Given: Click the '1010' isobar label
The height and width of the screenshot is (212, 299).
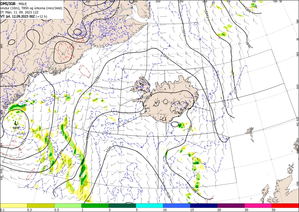Looking at the screenshot, I should tap(248, 45).
